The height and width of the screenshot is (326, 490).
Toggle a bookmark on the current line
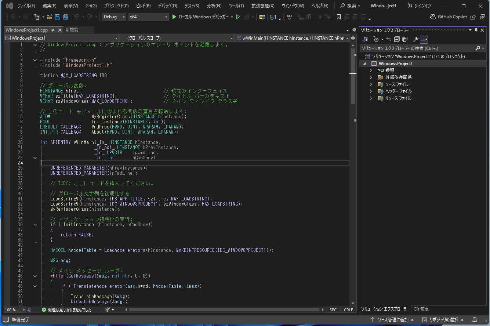[x=339, y=17]
